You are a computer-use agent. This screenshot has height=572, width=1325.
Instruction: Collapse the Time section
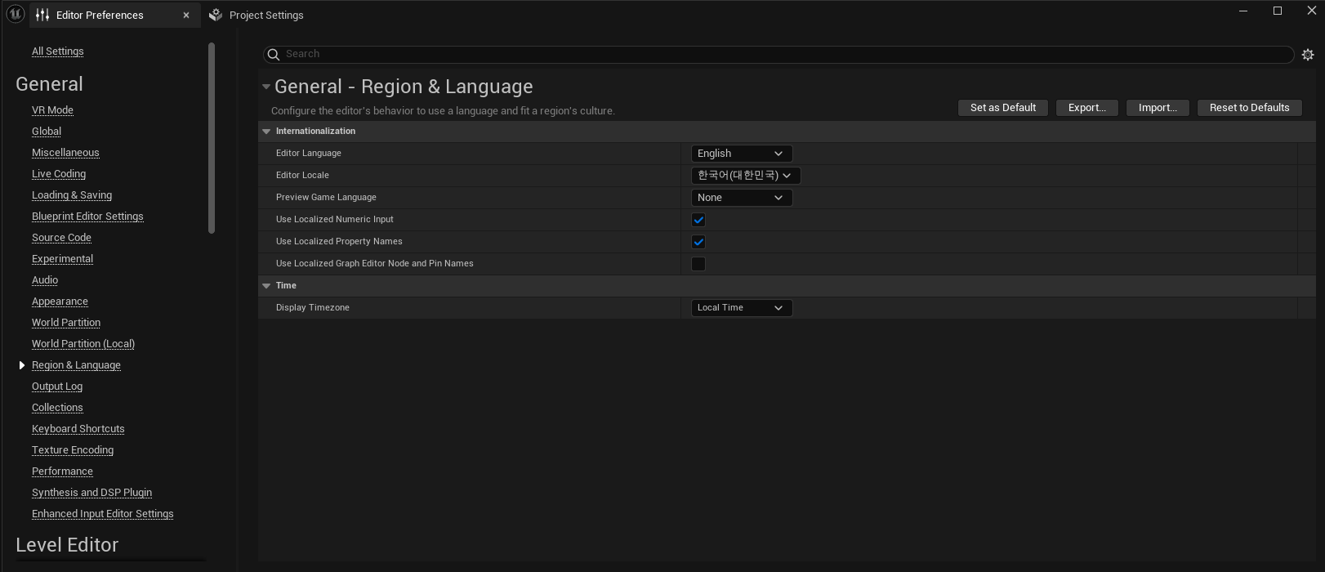click(x=266, y=286)
